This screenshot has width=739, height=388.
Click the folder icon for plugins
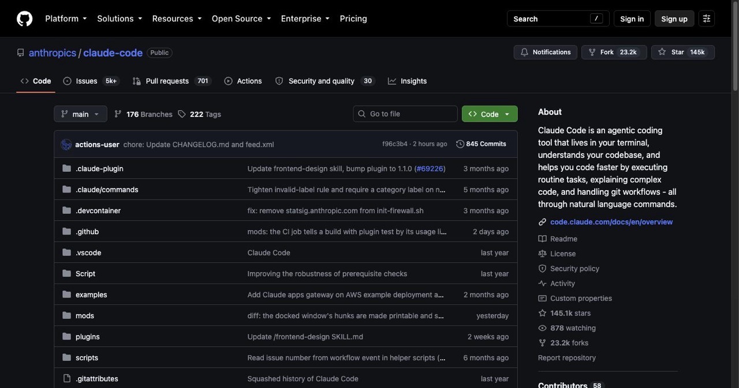[x=66, y=337]
